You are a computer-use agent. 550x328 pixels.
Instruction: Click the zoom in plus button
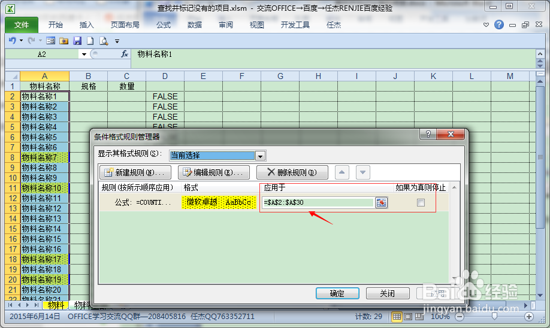[529, 317]
